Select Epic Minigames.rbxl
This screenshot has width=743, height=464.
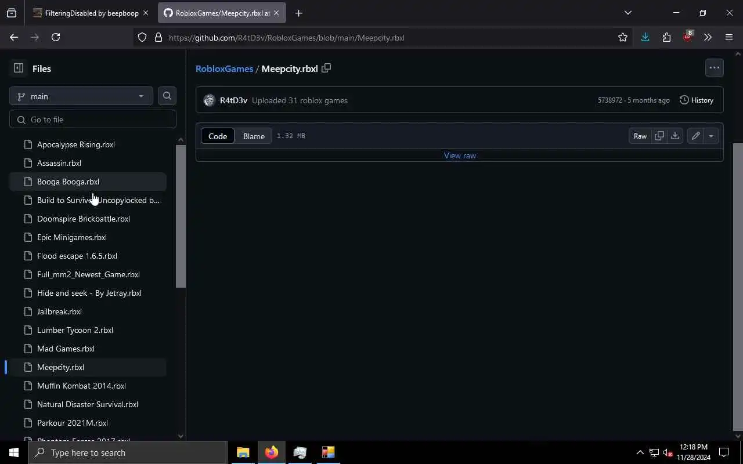[88, 237]
